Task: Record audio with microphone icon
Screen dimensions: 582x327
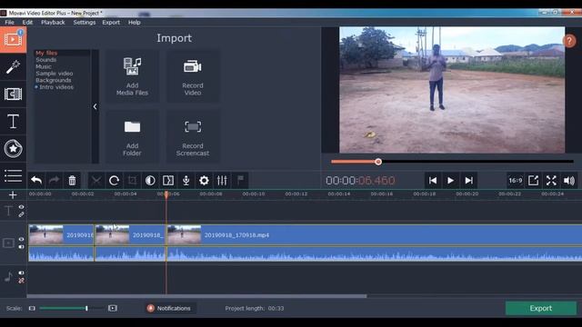Action: pyautogui.click(x=186, y=181)
